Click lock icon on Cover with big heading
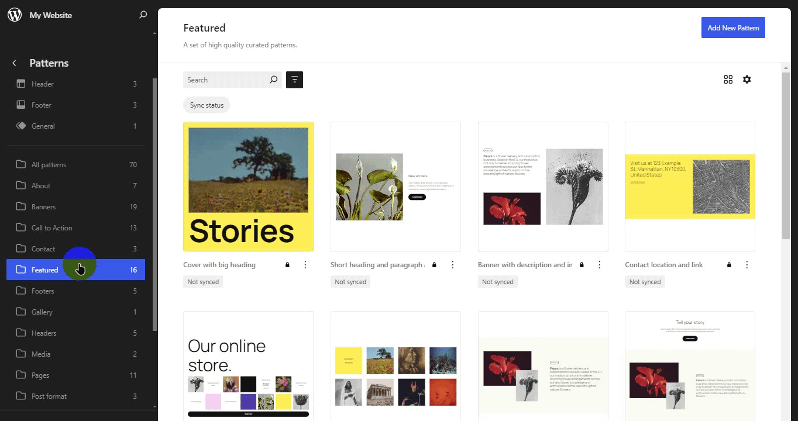The image size is (798, 421). 287,265
